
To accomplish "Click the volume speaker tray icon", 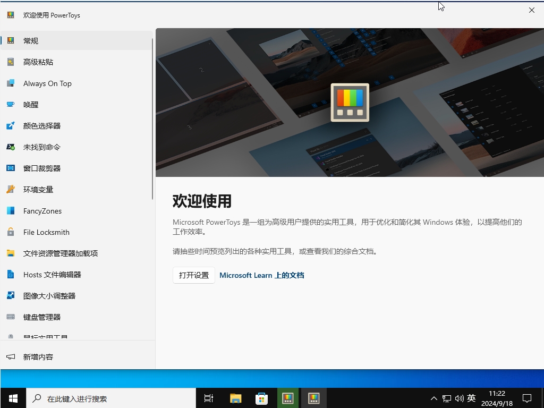I will tap(459, 398).
